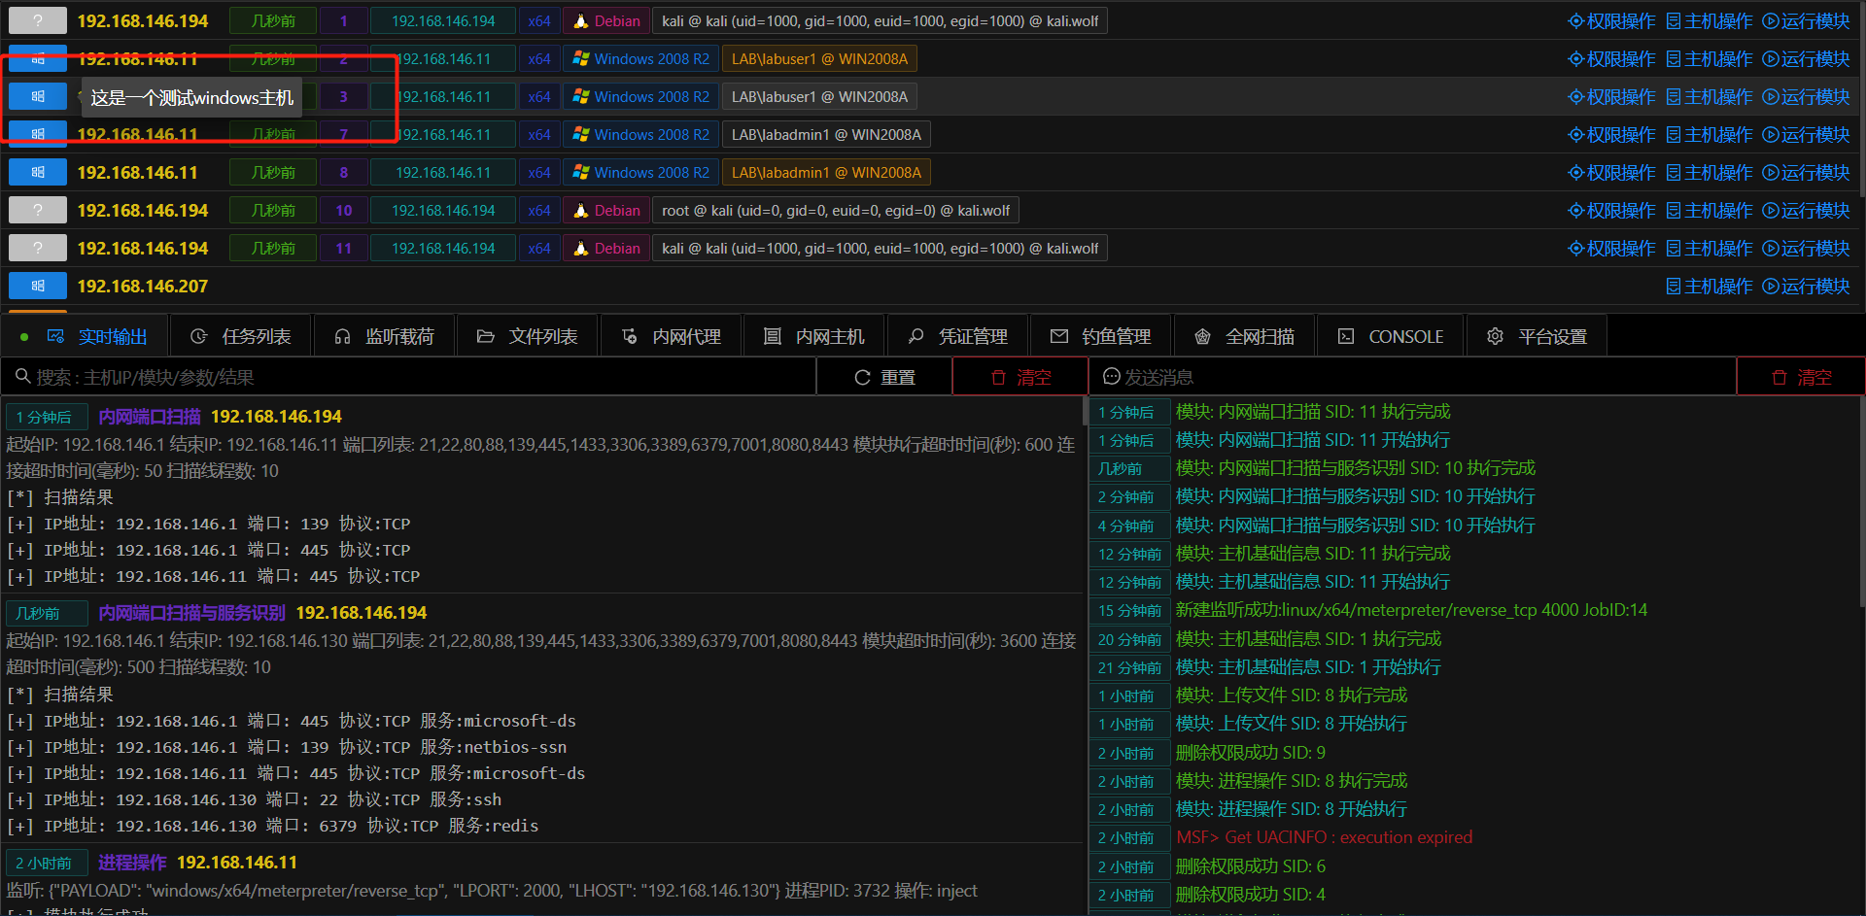Select the 内网主机 tab
Image resolution: width=1866 pixels, height=916 pixels.
[814, 336]
